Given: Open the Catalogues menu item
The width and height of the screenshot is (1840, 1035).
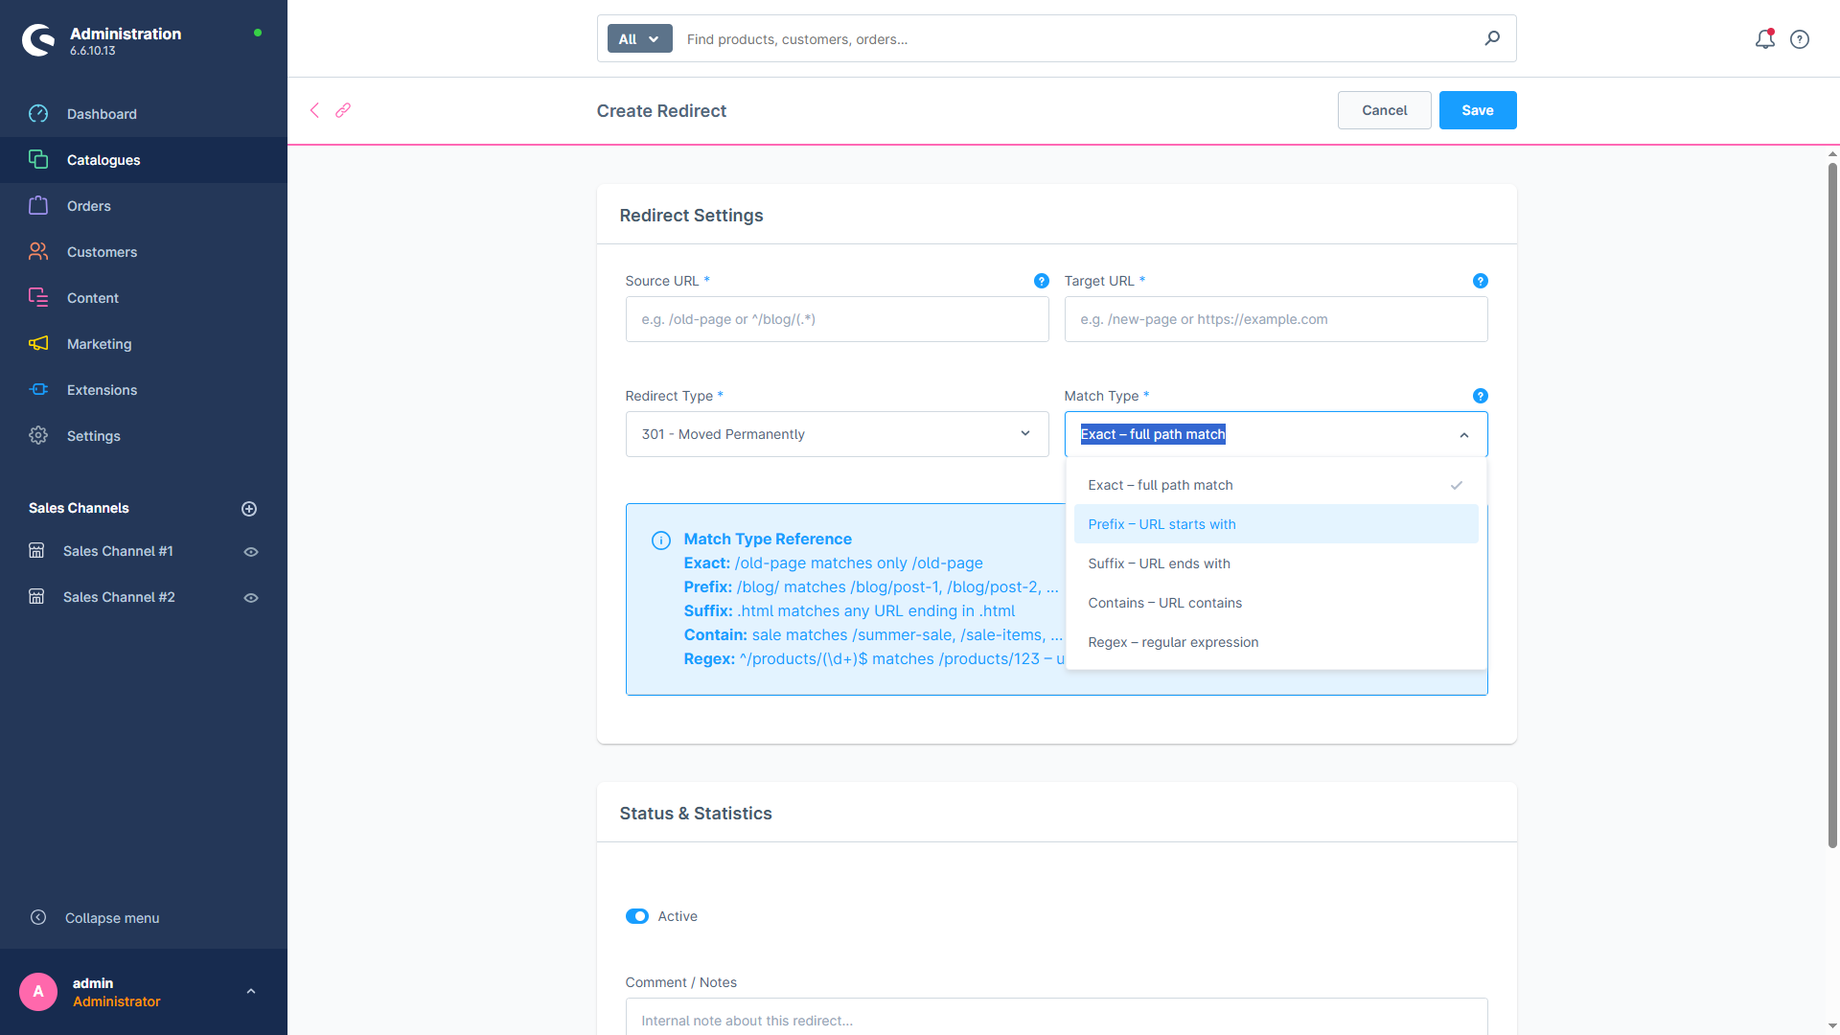Looking at the screenshot, I should tap(144, 160).
